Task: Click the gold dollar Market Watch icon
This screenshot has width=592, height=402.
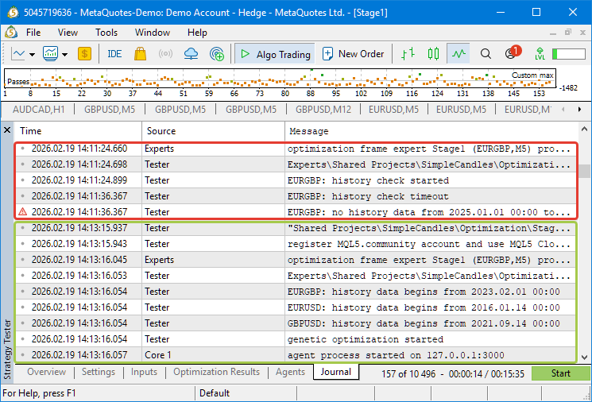Action: (84, 54)
